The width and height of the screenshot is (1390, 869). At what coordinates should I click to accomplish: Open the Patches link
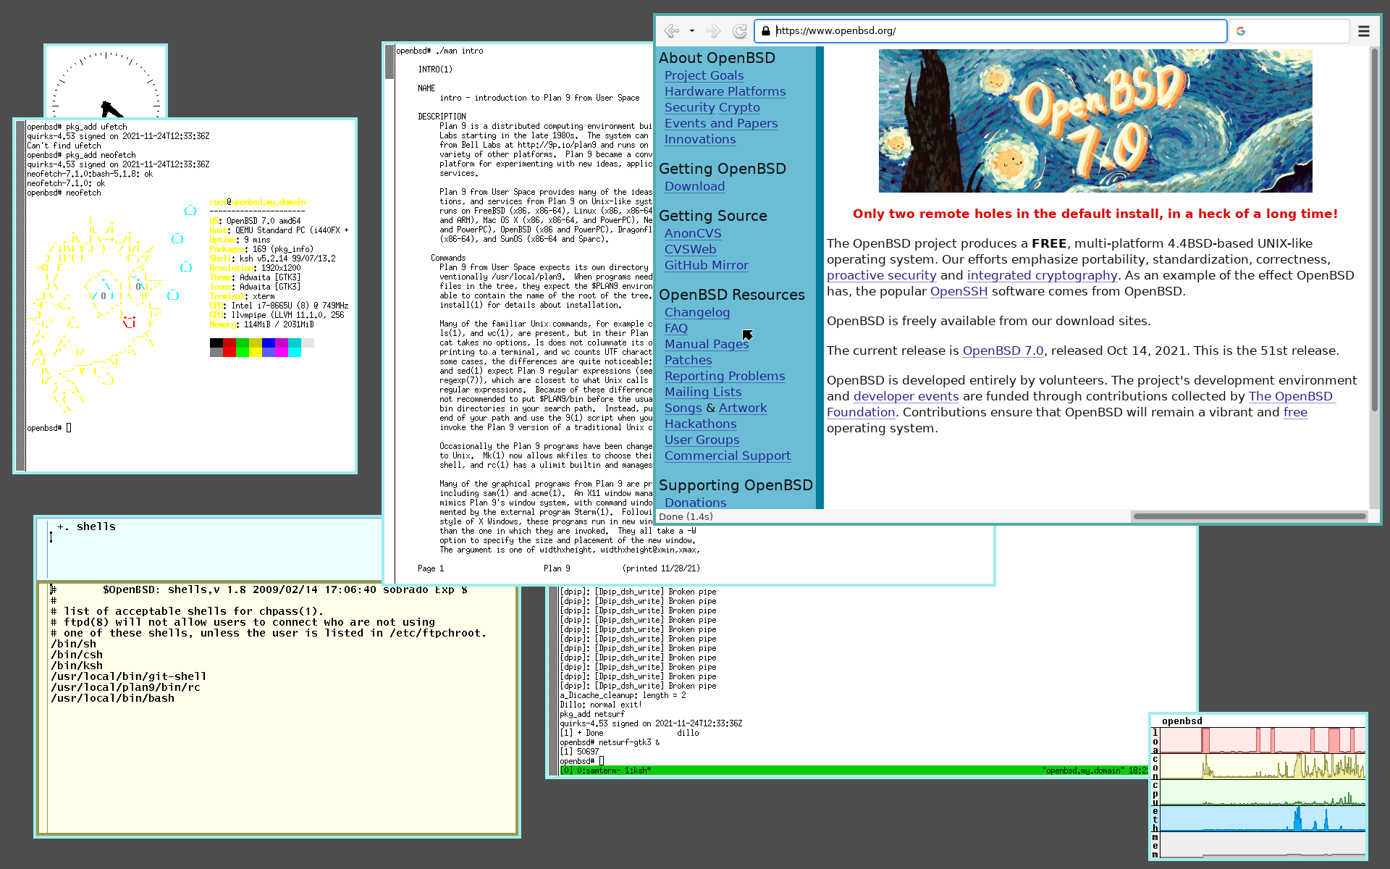688,360
